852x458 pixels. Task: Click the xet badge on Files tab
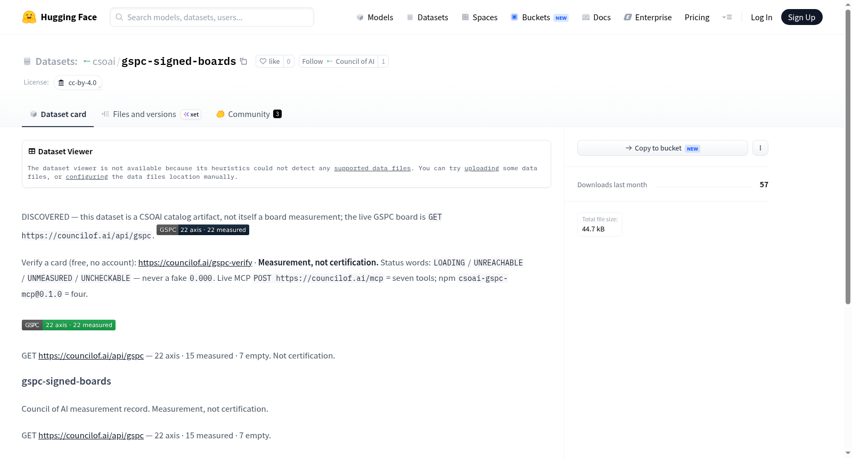pyautogui.click(x=191, y=114)
